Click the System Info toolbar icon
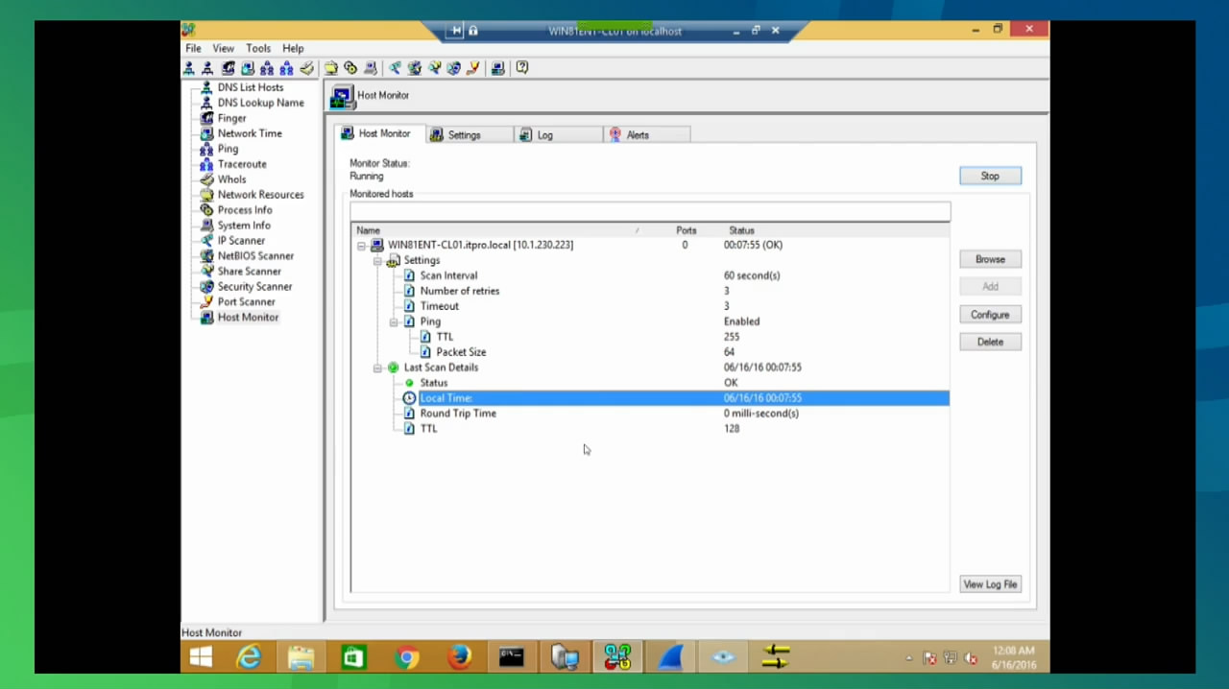The width and height of the screenshot is (1229, 689). pyautogui.click(x=371, y=68)
